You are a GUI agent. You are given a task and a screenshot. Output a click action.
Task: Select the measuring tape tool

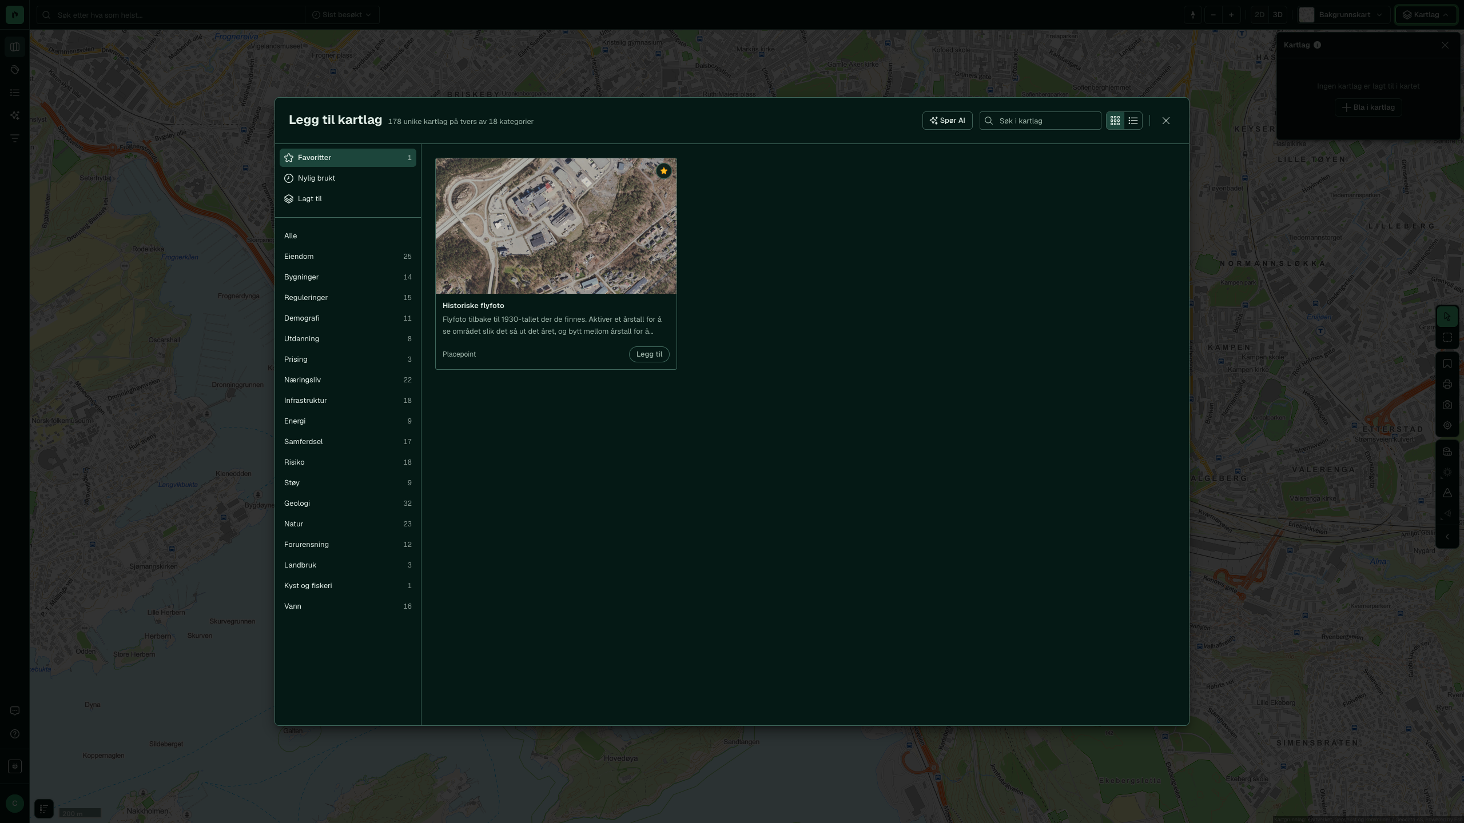pos(1447,452)
